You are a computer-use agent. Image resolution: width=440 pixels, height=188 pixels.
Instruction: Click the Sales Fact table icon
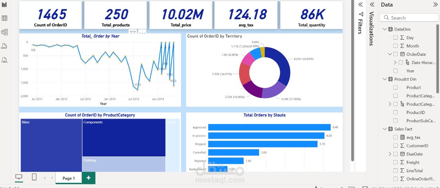(x=390, y=129)
